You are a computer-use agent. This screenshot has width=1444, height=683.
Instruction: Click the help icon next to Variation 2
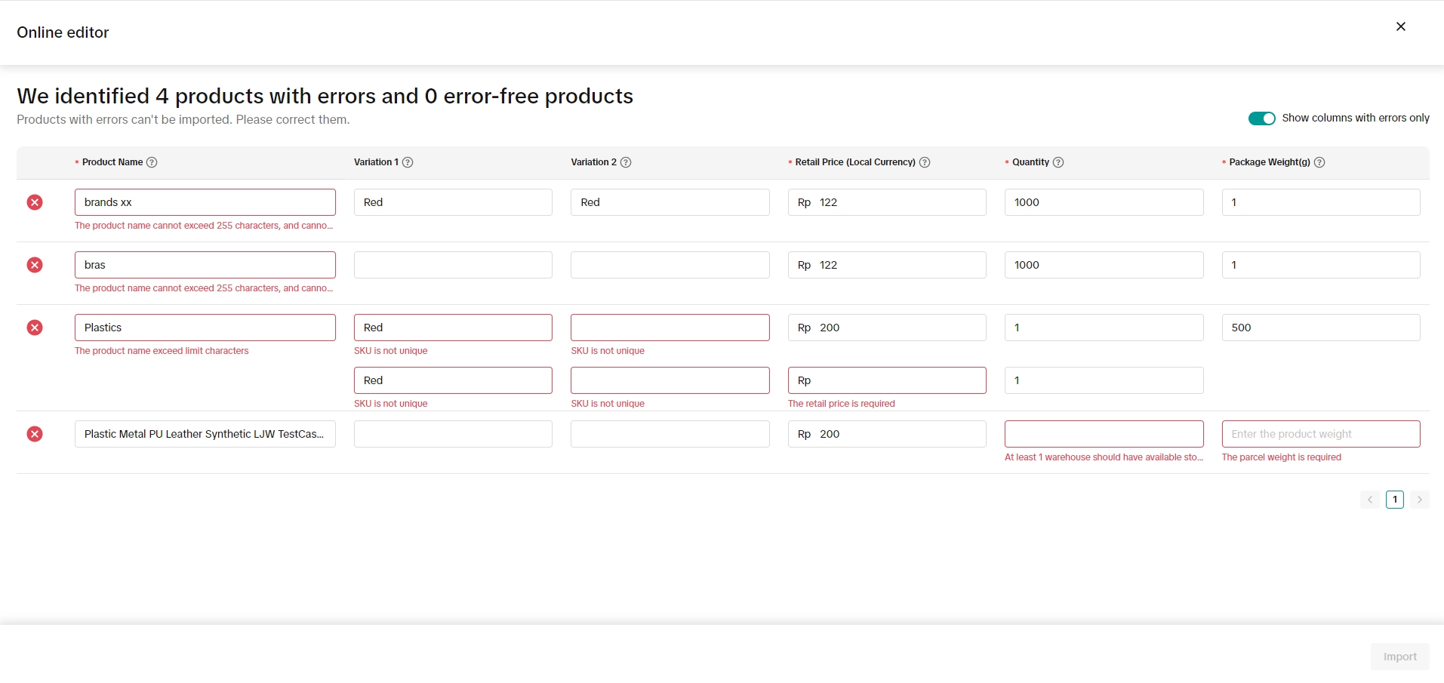pyautogui.click(x=626, y=162)
